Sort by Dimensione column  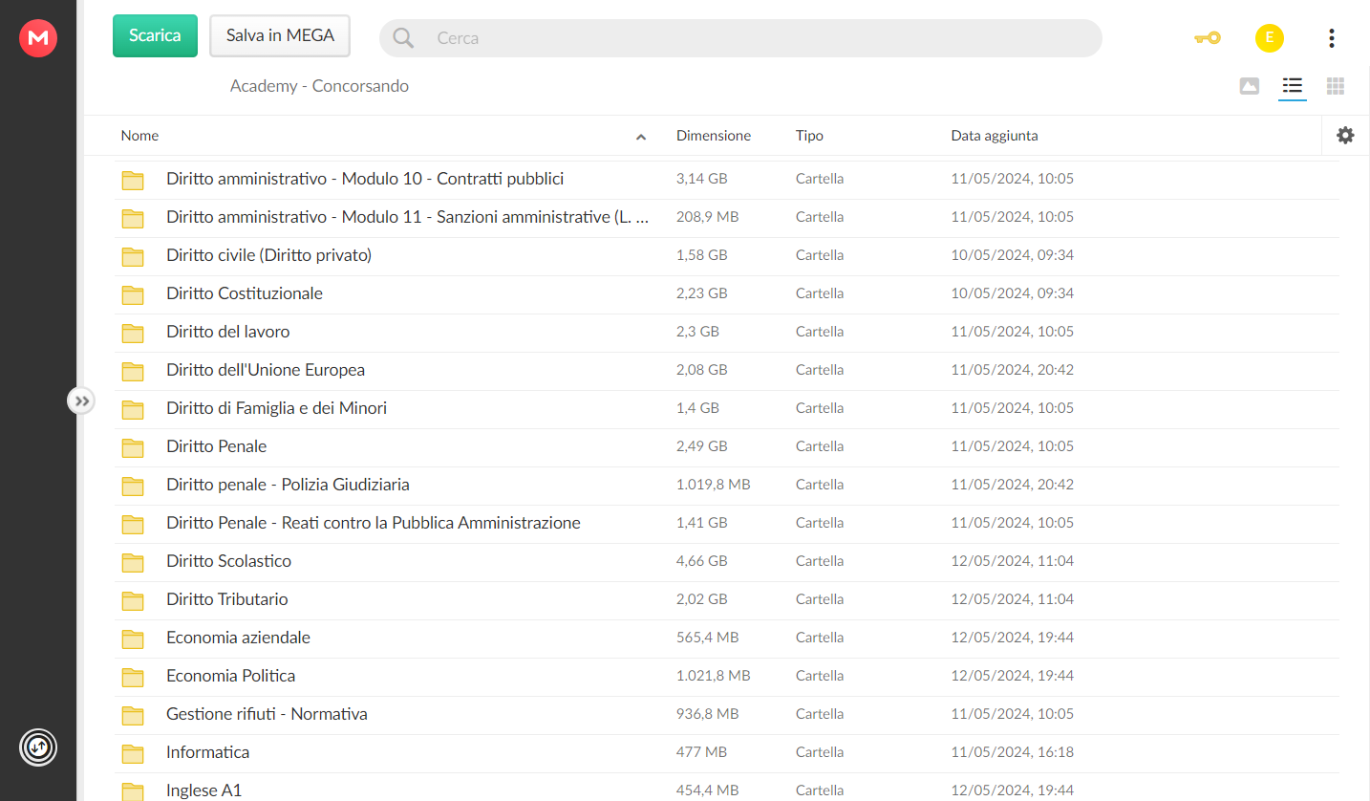(714, 136)
